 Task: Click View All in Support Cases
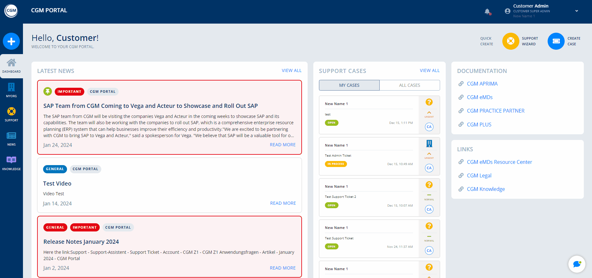429,70
